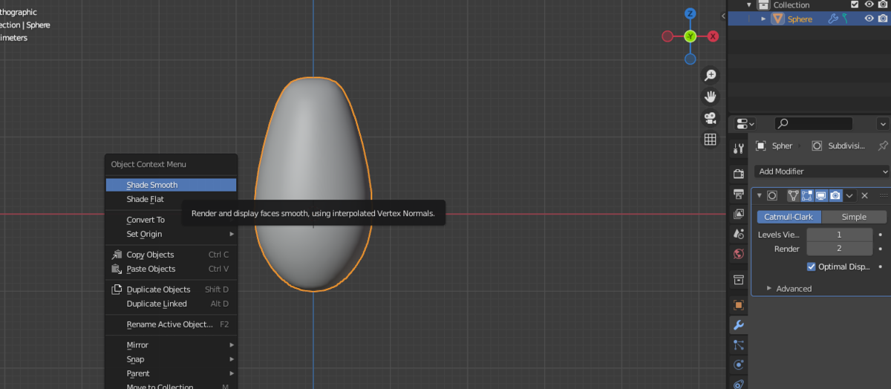Click the Render levels value field
Screen dimensions: 891x389
point(839,249)
